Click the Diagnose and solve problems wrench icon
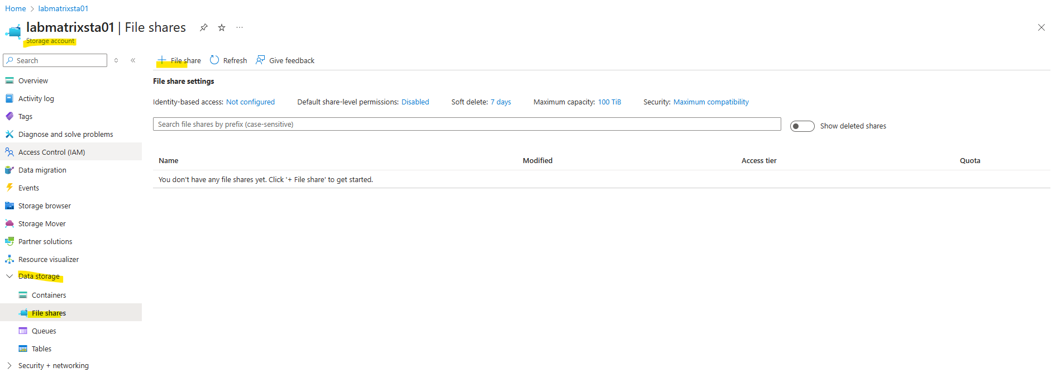 coord(9,135)
